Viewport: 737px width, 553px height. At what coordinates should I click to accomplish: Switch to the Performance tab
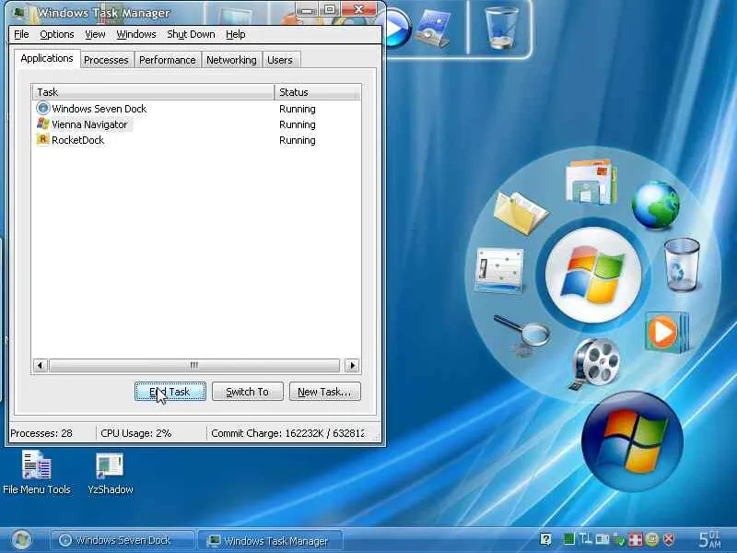click(x=168, y=60)
